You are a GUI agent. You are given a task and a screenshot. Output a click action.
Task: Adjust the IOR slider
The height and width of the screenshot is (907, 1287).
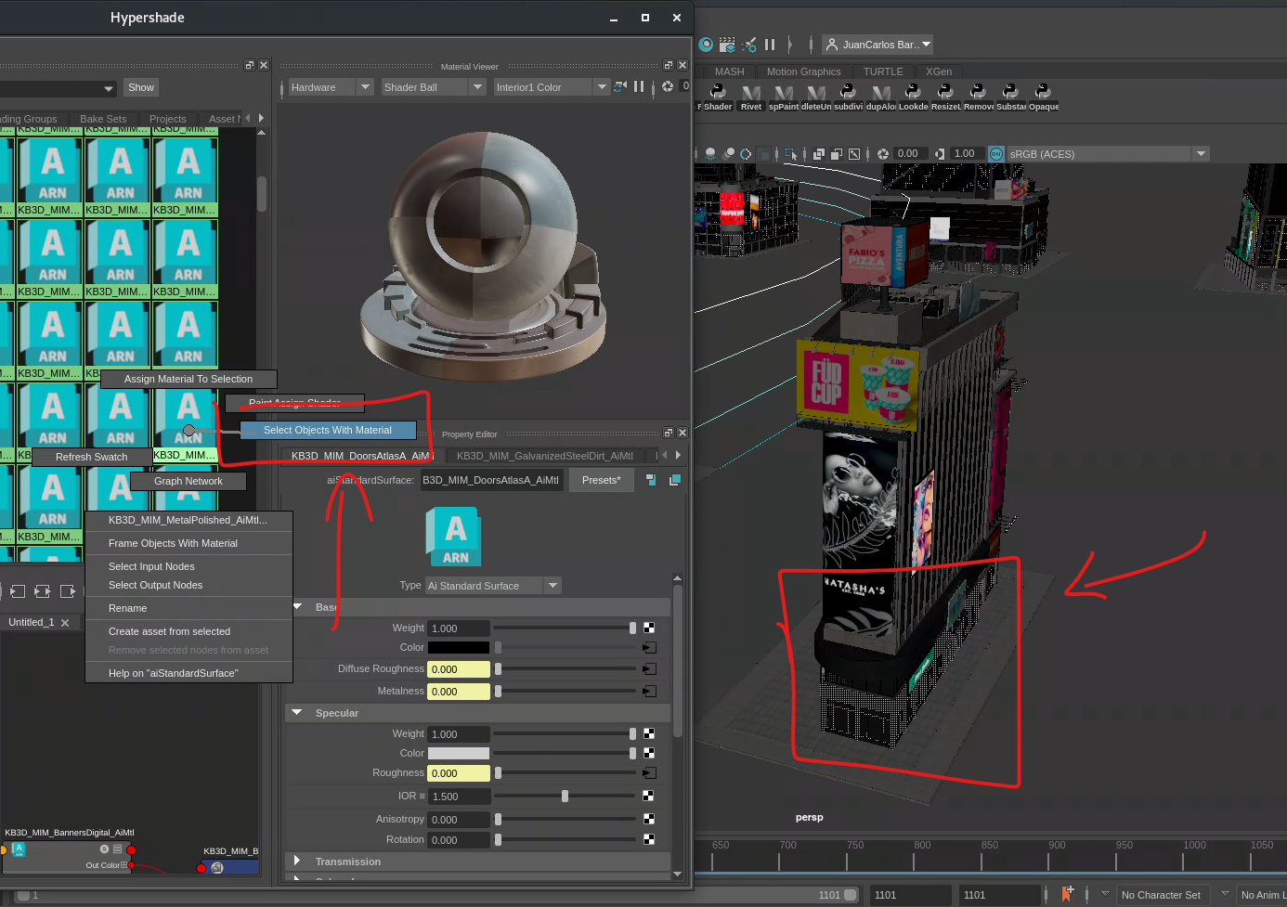coord(565,796)
